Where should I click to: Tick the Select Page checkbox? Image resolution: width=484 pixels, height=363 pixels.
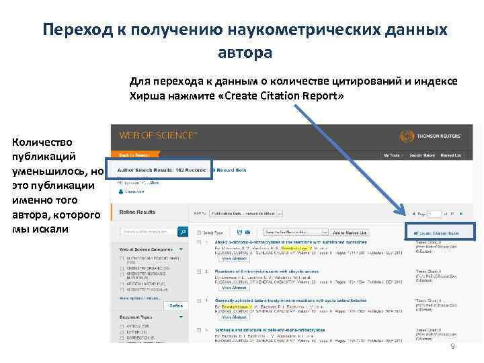point(199,233)
